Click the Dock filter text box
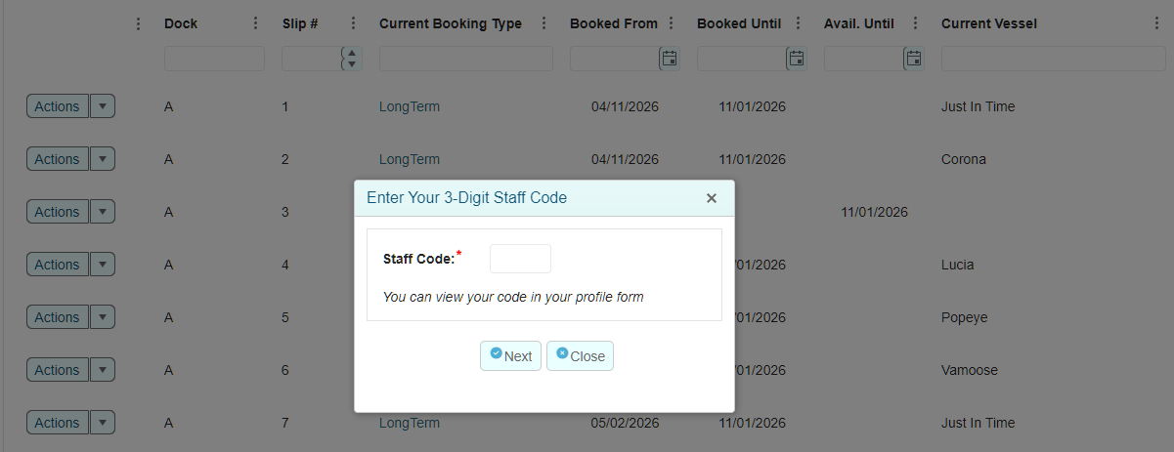 click(x=214, y=59)
